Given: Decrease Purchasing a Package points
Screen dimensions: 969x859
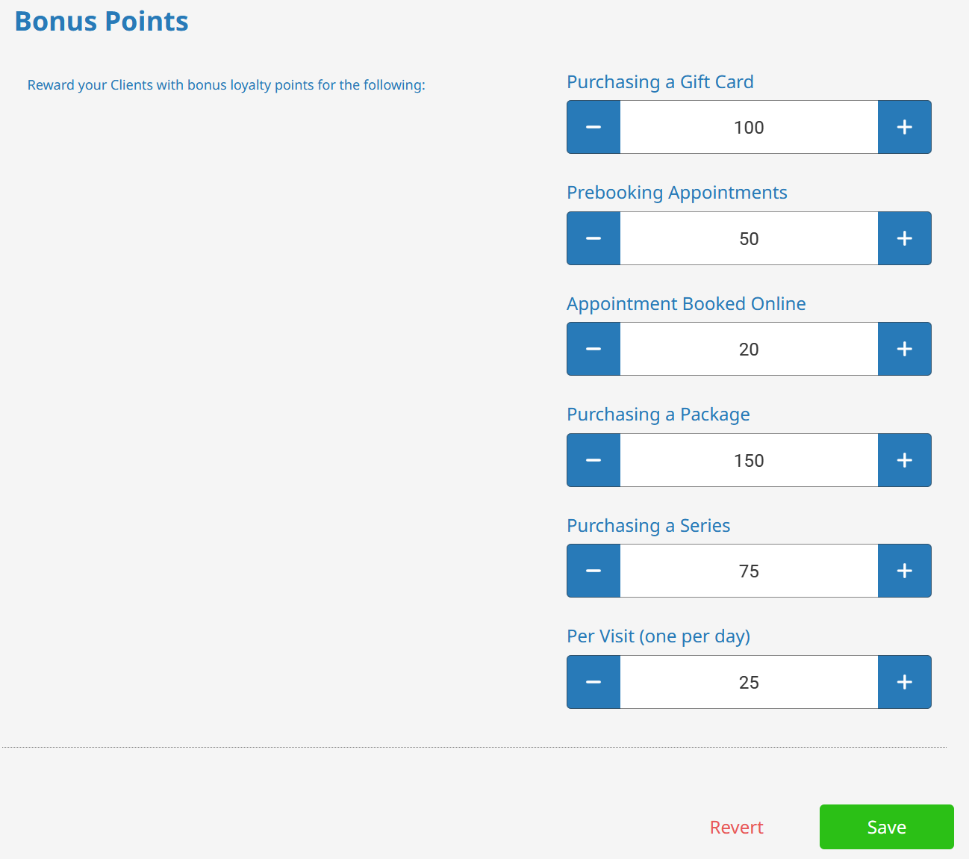Looking at the screenshot, I should [x=593, y=460].
